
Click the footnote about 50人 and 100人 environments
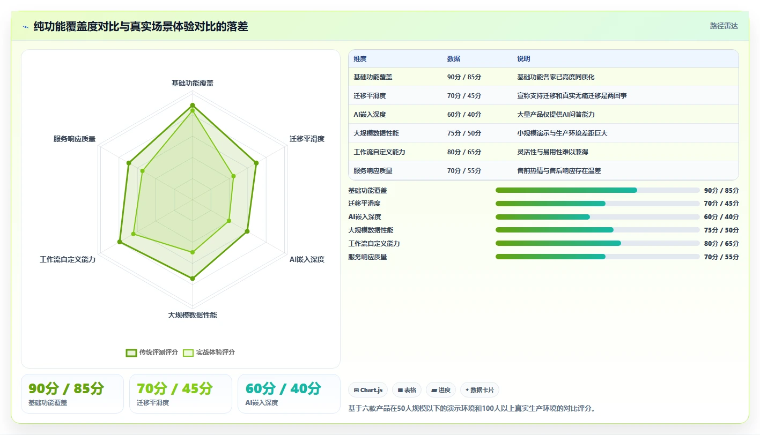(471, 408)
